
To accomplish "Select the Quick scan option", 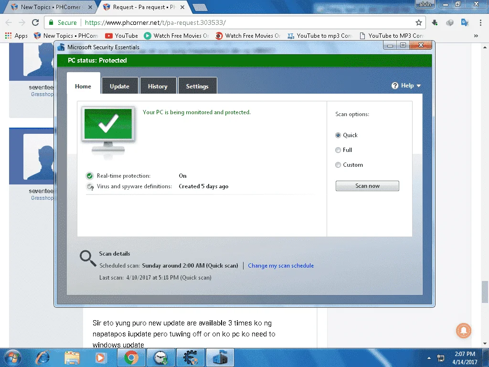I will point(346,135).
